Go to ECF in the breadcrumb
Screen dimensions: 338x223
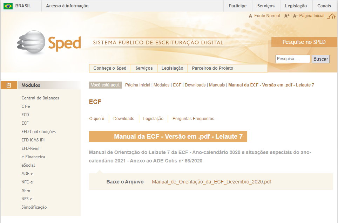177,85
